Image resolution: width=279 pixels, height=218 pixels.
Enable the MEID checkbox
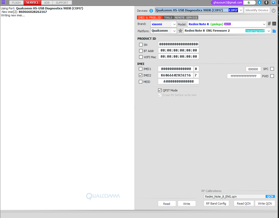pyautogui.click(x=140, y=82)
